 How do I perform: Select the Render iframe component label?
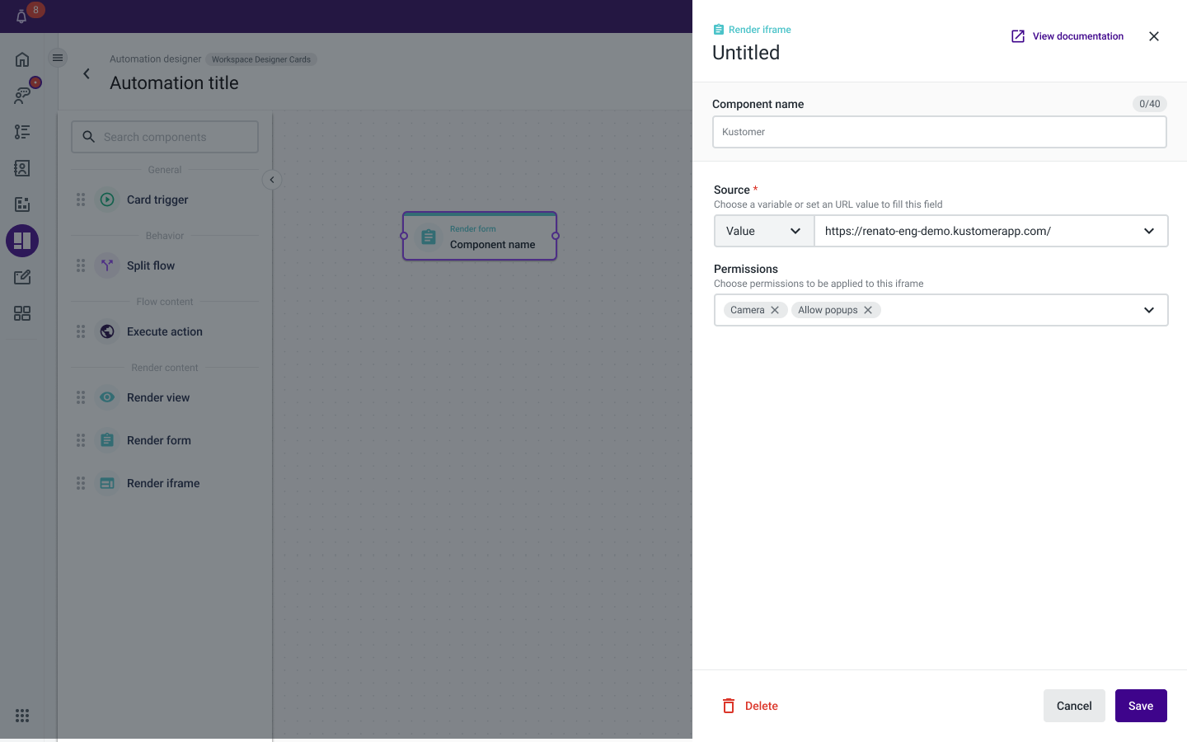pos(163,483)
